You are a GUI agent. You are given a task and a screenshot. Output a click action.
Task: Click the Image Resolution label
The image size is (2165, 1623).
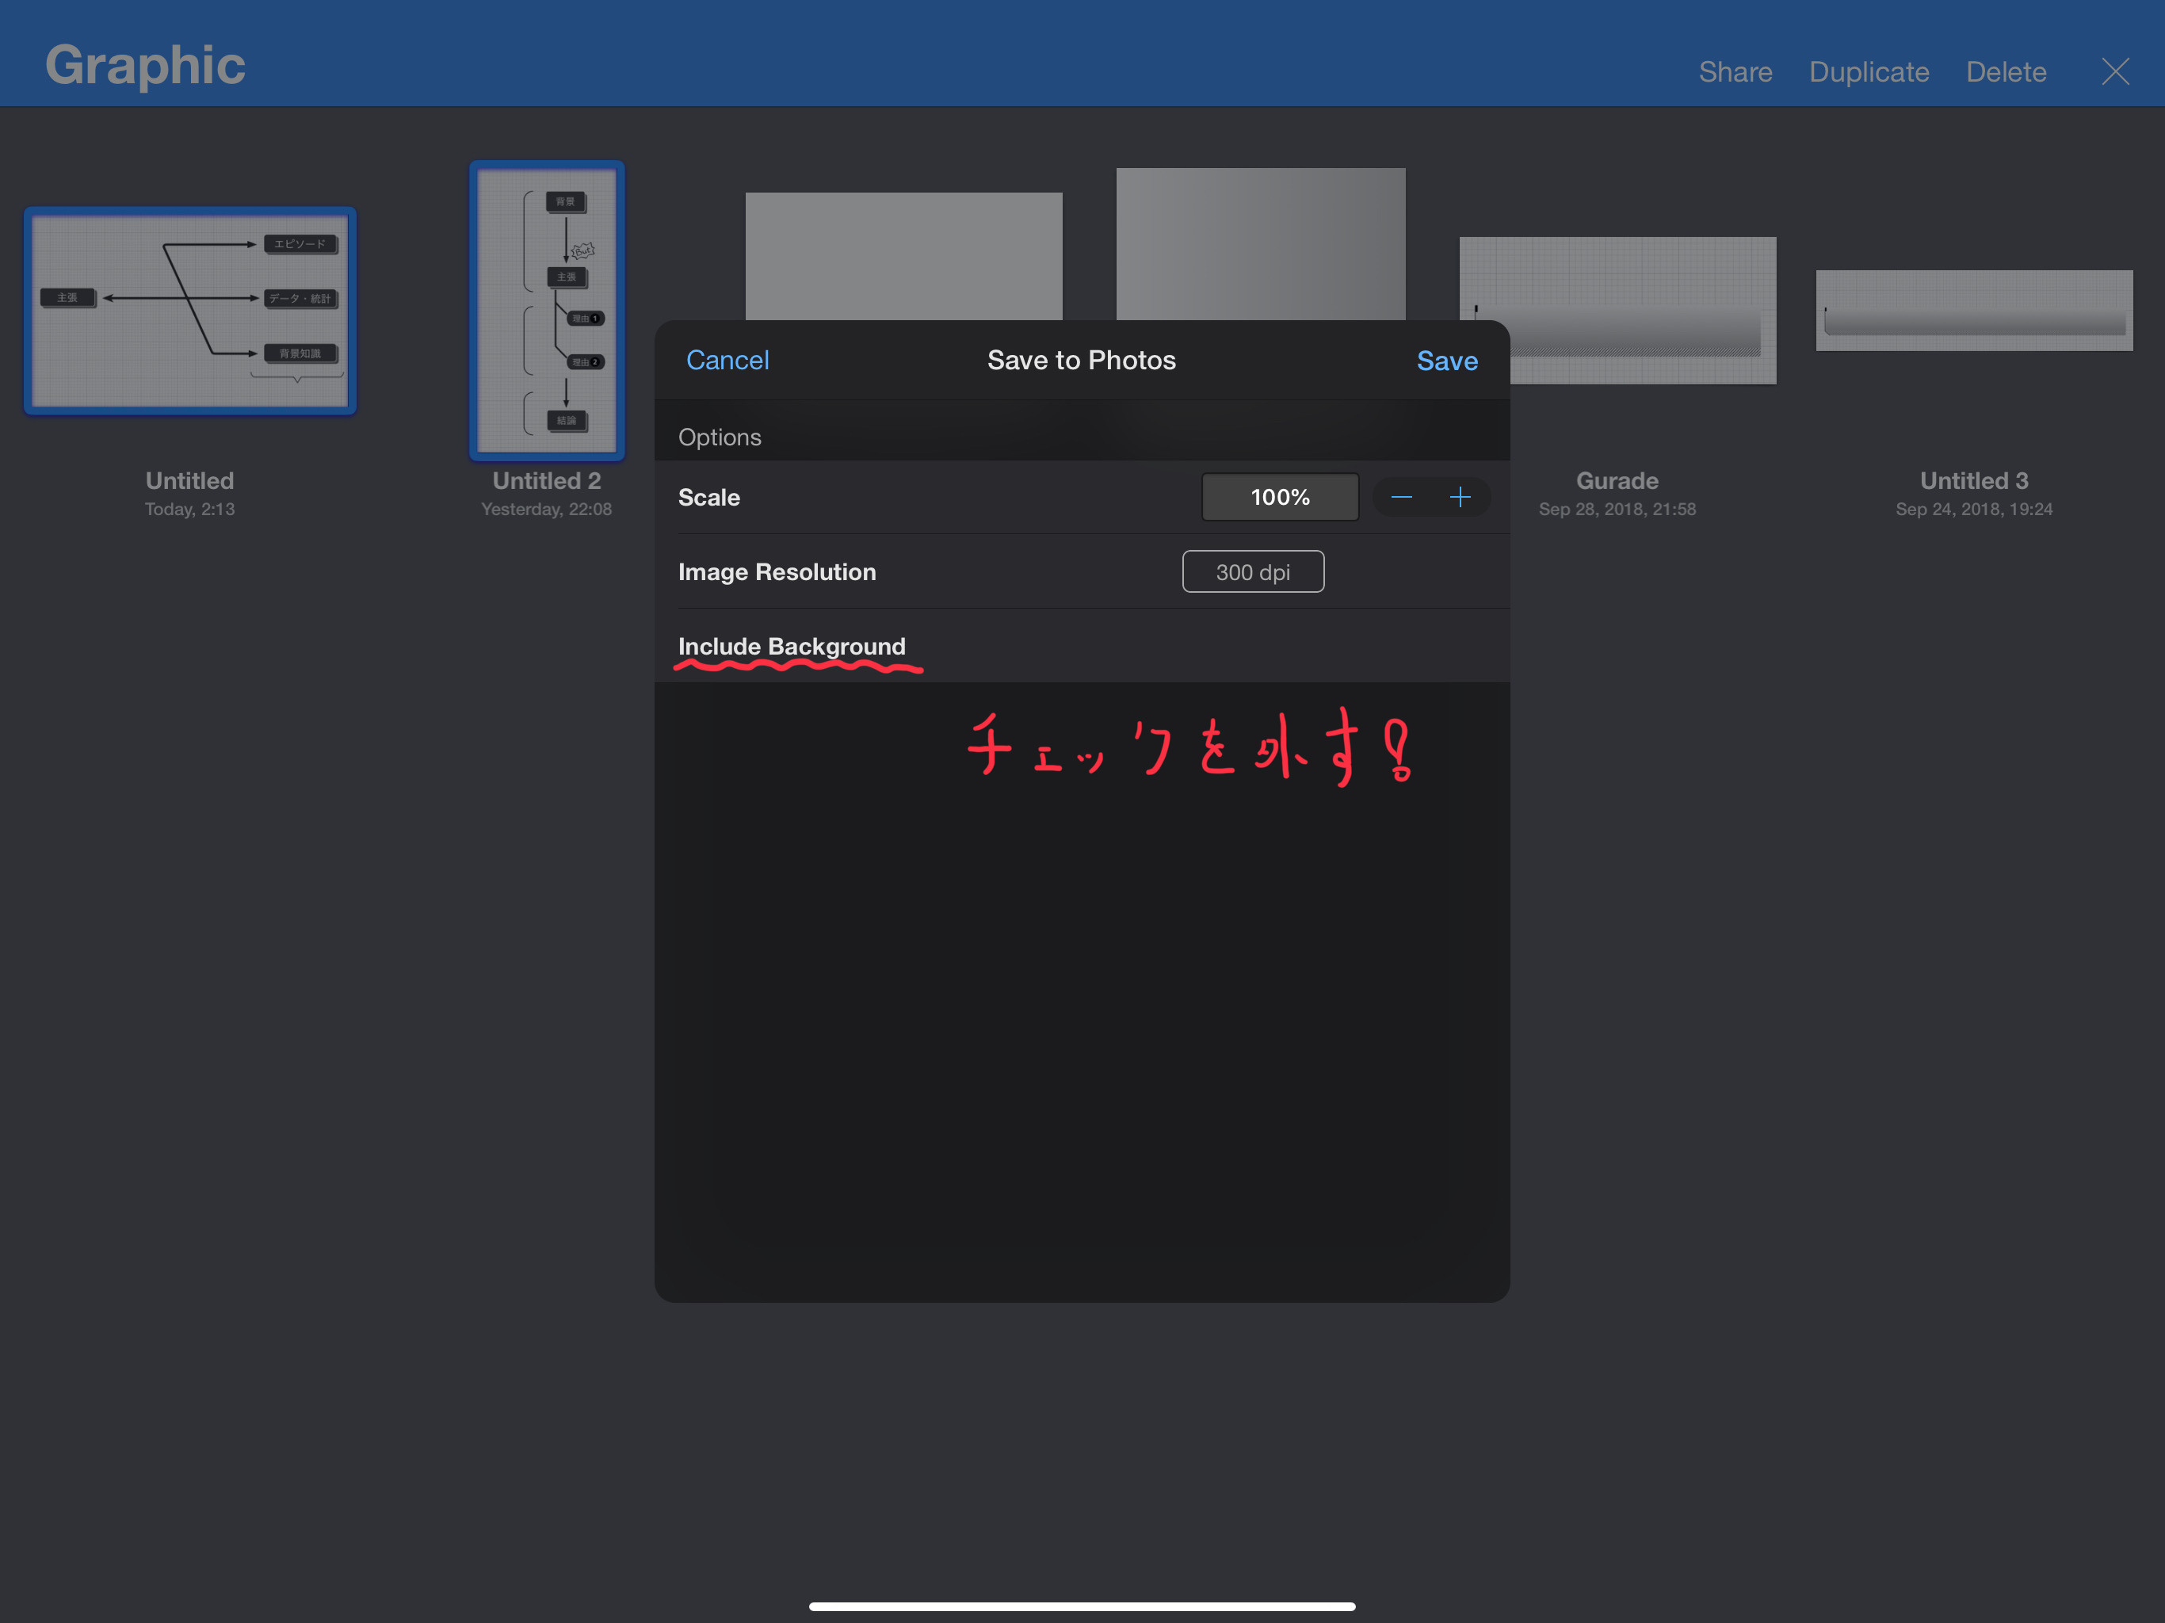(776, 571)
